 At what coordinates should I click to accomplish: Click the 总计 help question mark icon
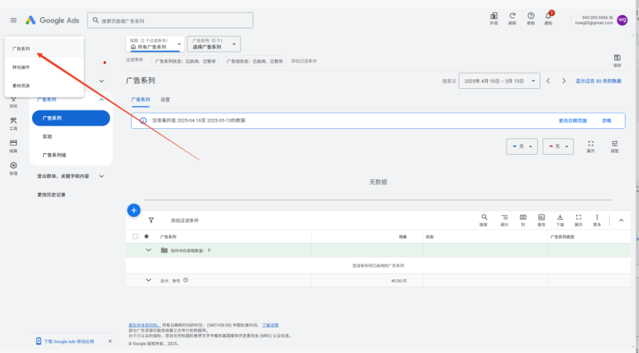(x=186, y=280)
